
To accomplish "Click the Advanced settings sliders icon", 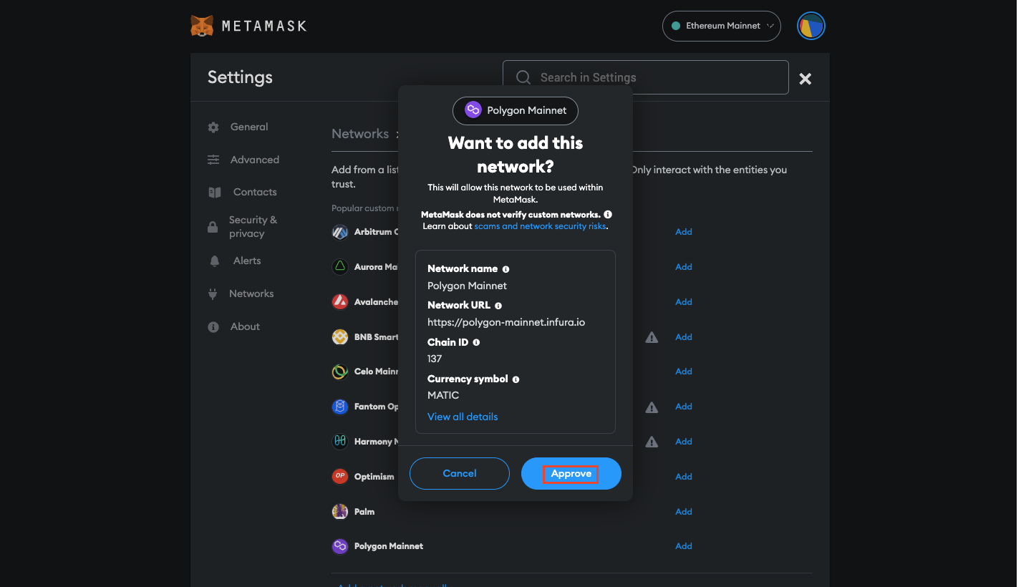I will (213, 159).
